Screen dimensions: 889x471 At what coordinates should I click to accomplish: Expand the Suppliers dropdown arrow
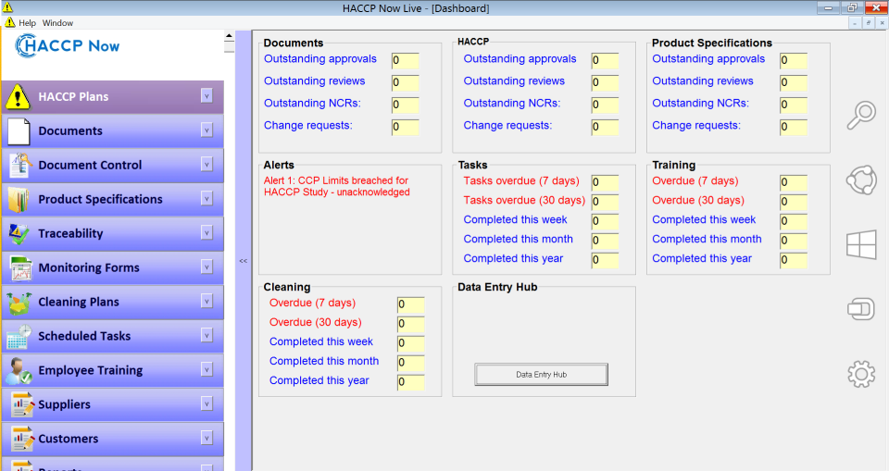207,404
